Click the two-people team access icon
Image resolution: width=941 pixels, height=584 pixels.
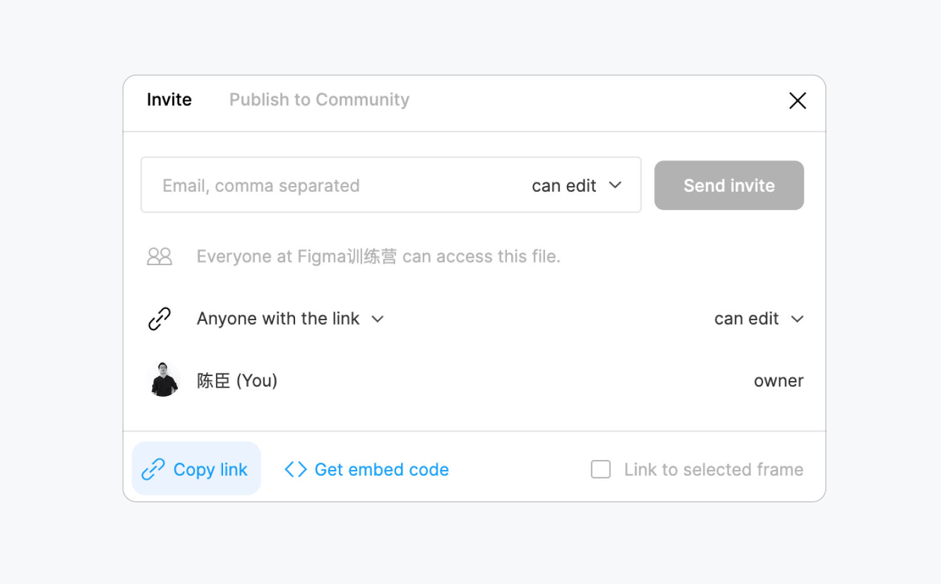[x=159, y=256]
